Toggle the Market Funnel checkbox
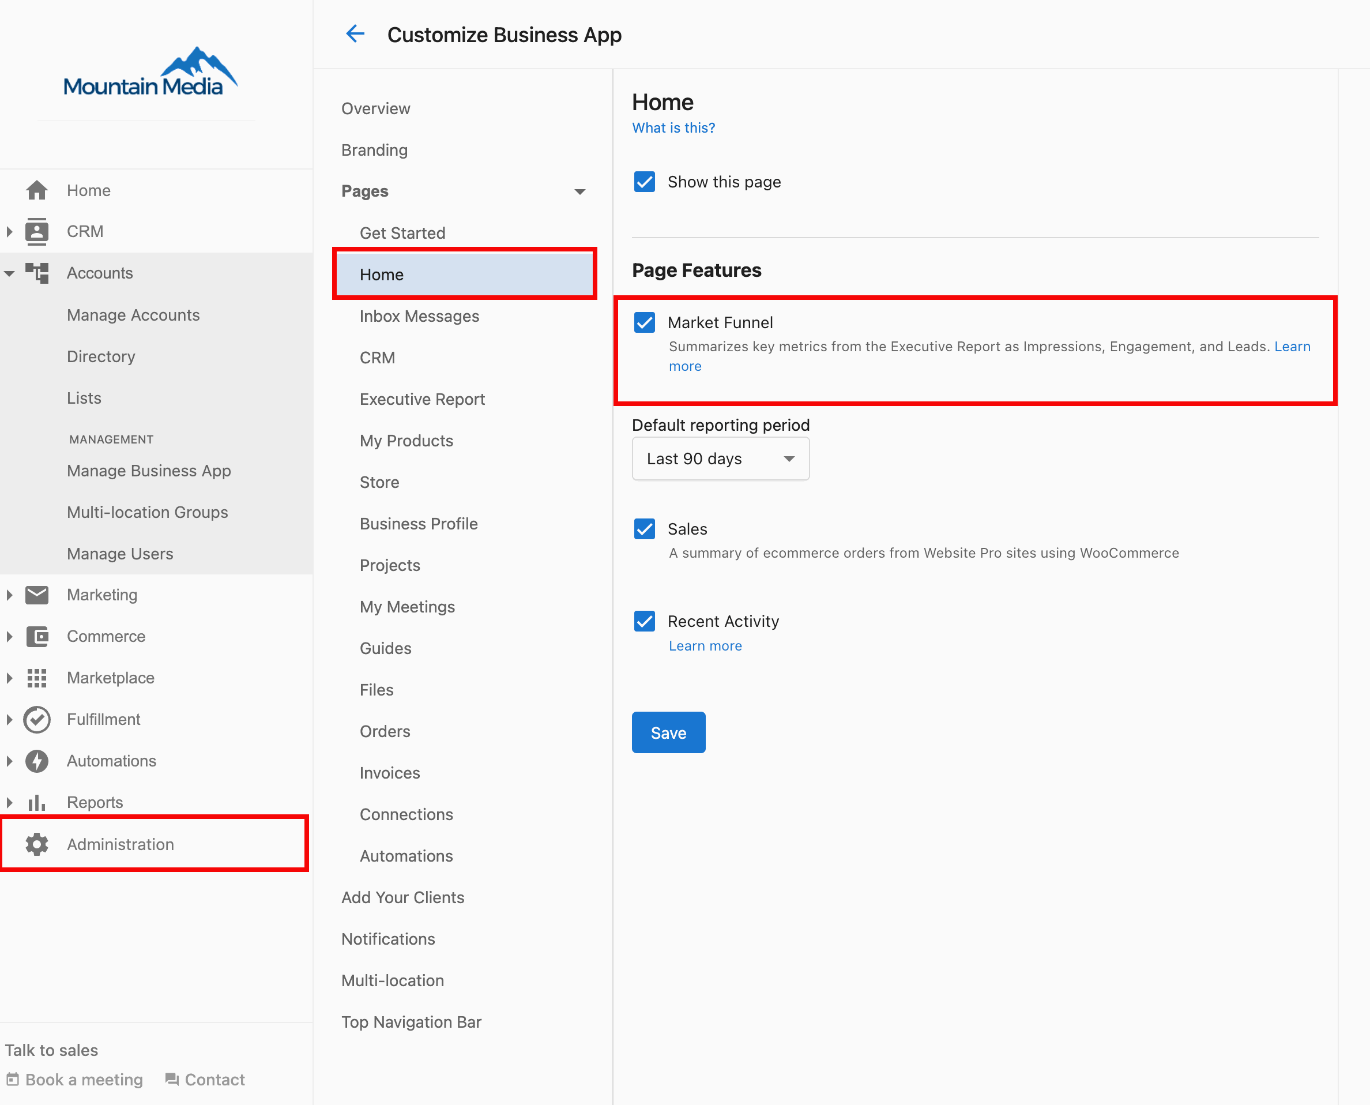Screen dimensions: 1370x1105 click(645, 322)
